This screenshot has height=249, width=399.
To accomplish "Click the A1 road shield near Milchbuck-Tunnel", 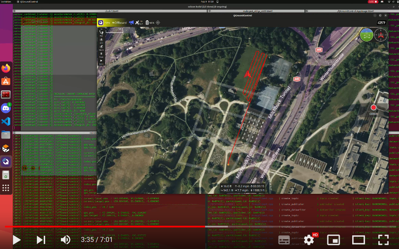I will click(x=296, y=79).
